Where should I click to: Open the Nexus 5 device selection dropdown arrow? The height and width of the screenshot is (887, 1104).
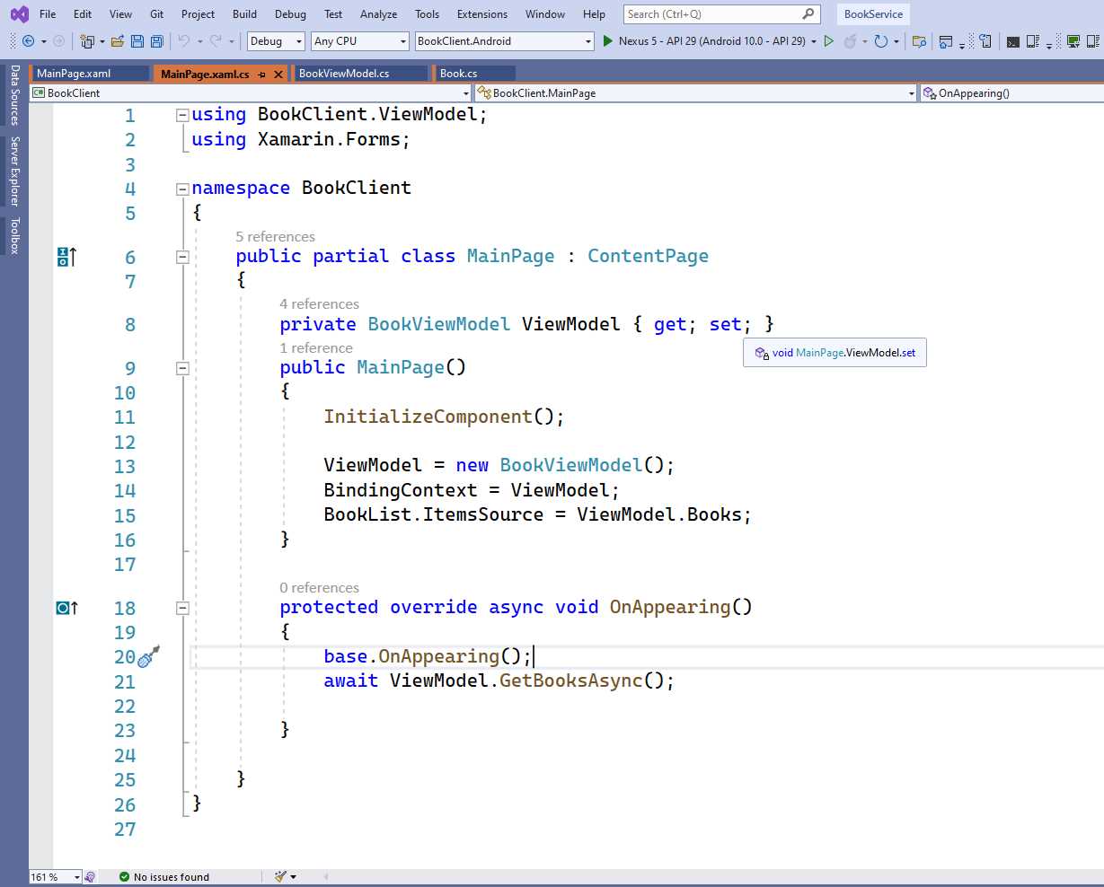(x=814, y=41)
